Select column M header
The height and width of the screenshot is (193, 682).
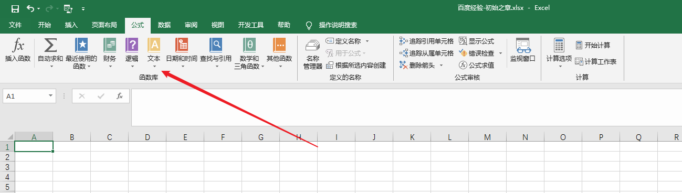click(x=487, y=137)
